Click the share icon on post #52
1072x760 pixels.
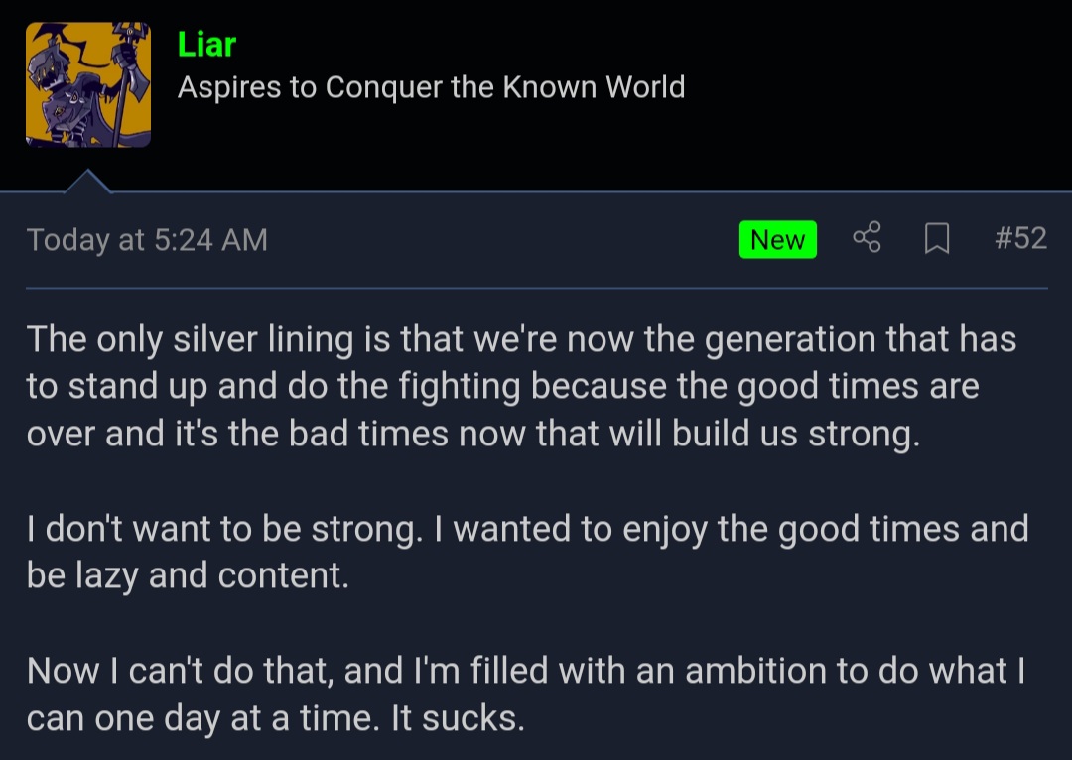tap(867, 238)
